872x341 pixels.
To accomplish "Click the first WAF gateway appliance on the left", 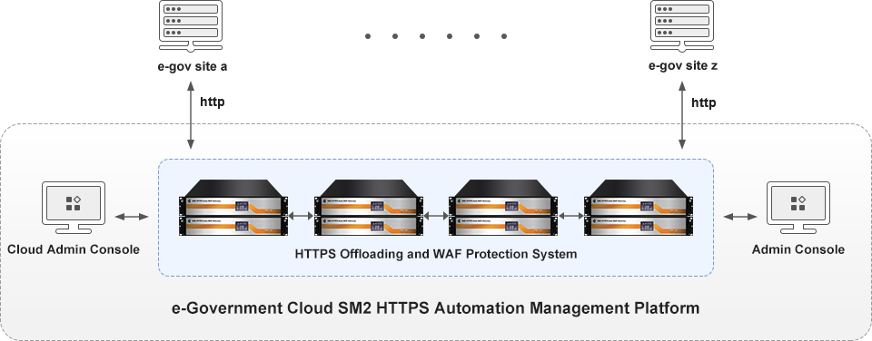I will pos(234,207).
